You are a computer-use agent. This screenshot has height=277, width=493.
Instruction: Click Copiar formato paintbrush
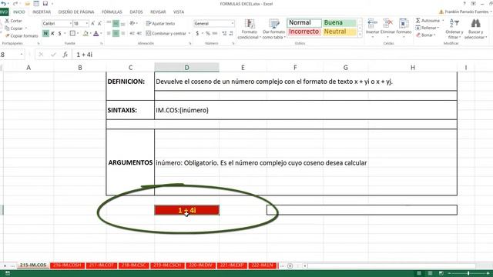pos(22,36)
